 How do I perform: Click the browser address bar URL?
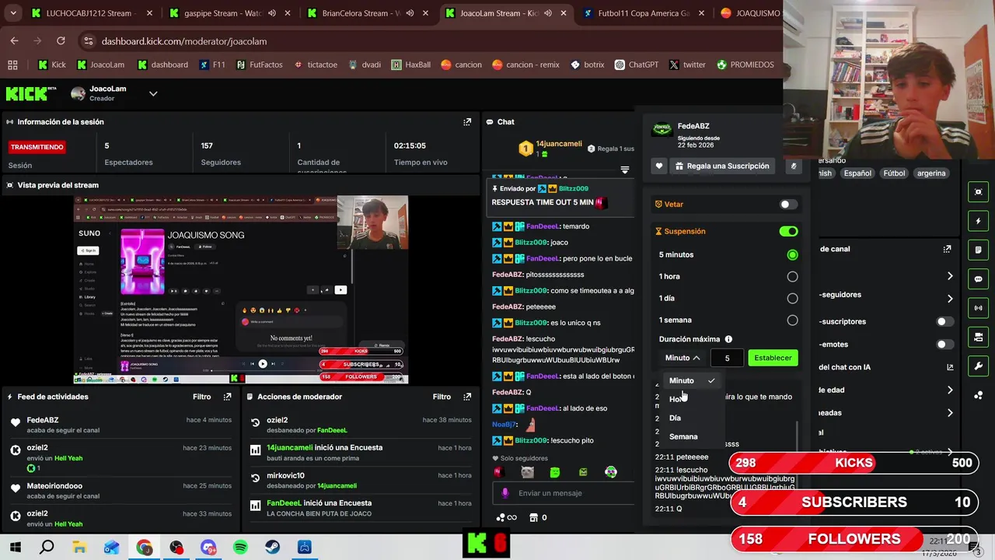point(184,41)
